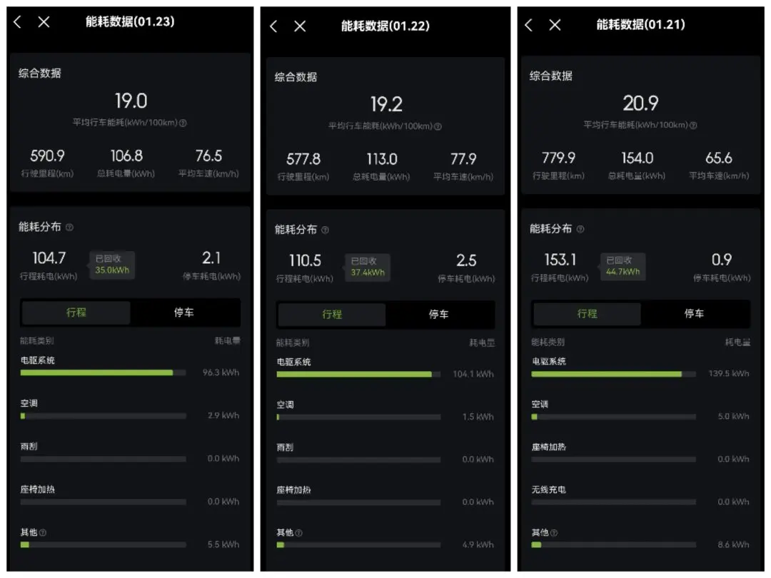Show help for 其他 on 01.22 screen
771x578 pixels.
(x=298, y=533)
